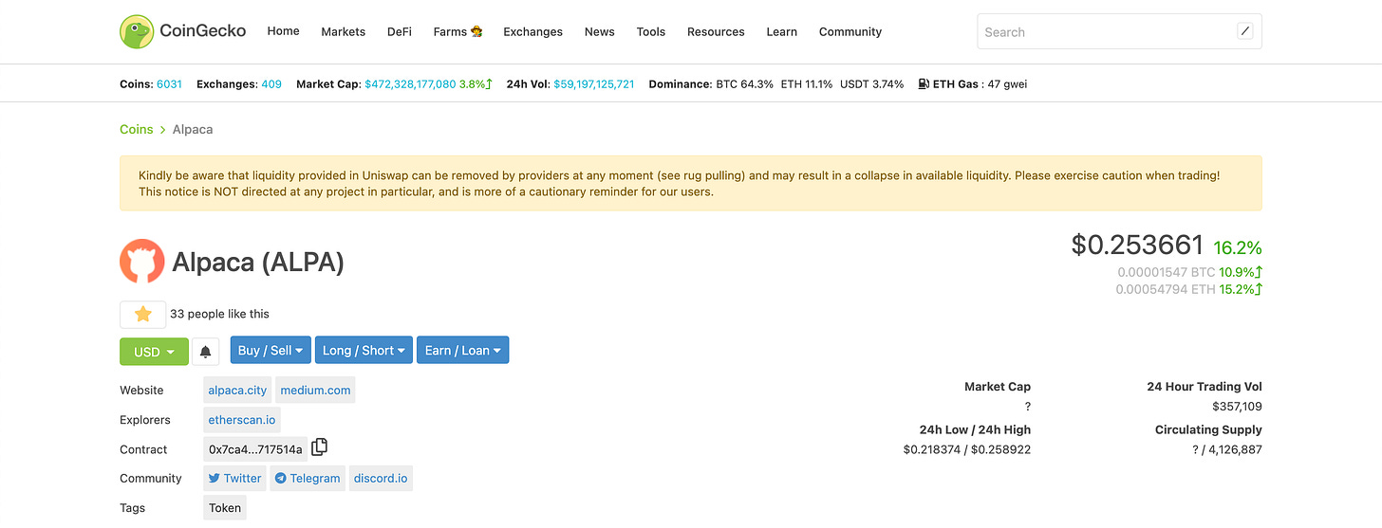
Task: Click into the Search input field
Action: 1119,31
